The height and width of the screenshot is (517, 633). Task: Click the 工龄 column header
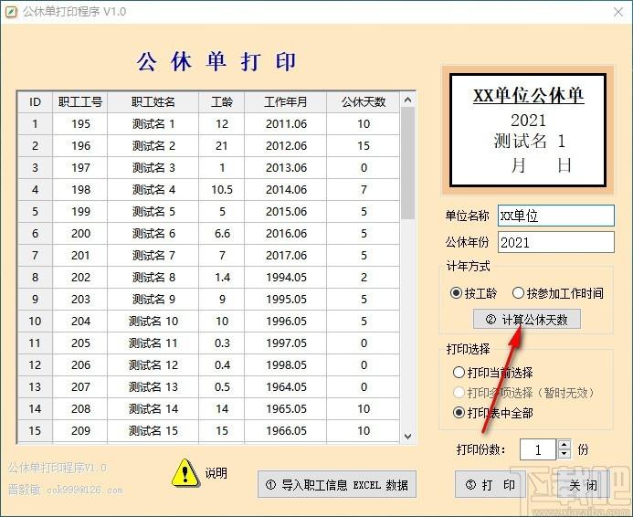point(222,101)
